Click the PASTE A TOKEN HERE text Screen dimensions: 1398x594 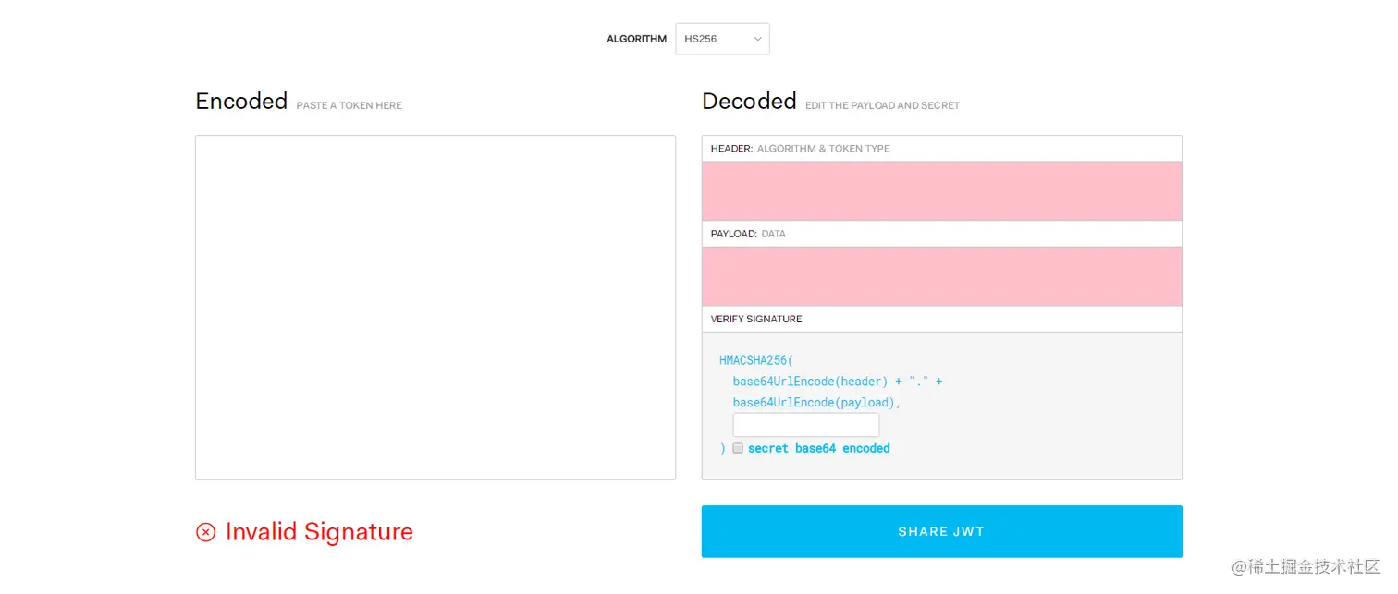click(x=349, y=105)
